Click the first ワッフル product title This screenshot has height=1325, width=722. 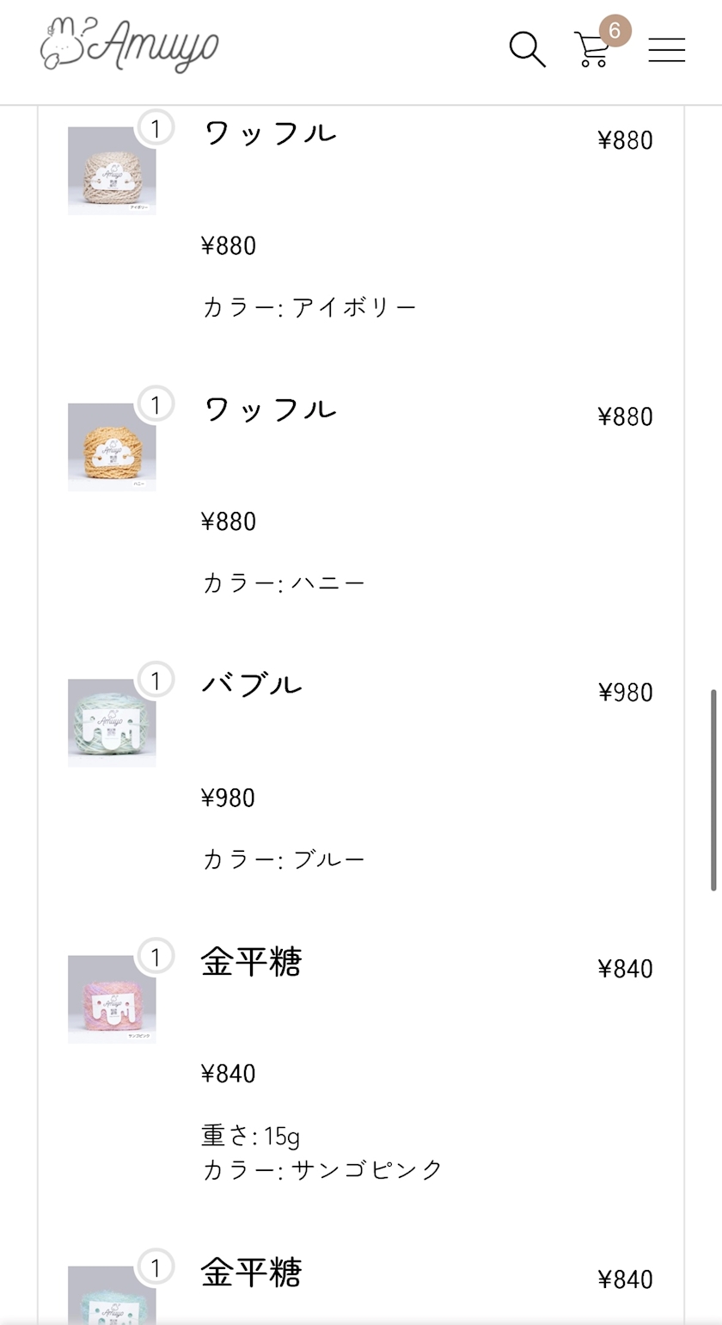(x=269, y=133)
